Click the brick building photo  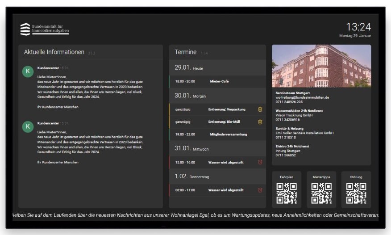click(x=321, y=66)
